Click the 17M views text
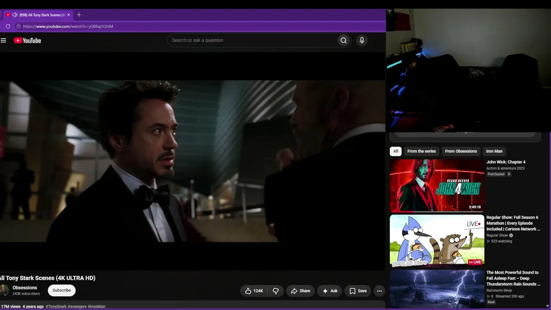Viewport: 551px width, 310px height. click(10, 307)
